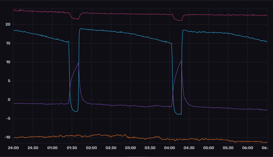Select the 04:30 tick label
Viewport: 273px width, 157px height.
(x=189, y=148)
